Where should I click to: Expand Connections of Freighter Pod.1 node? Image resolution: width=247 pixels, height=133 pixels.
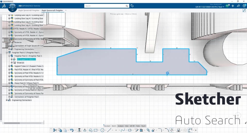pos(9,97)
